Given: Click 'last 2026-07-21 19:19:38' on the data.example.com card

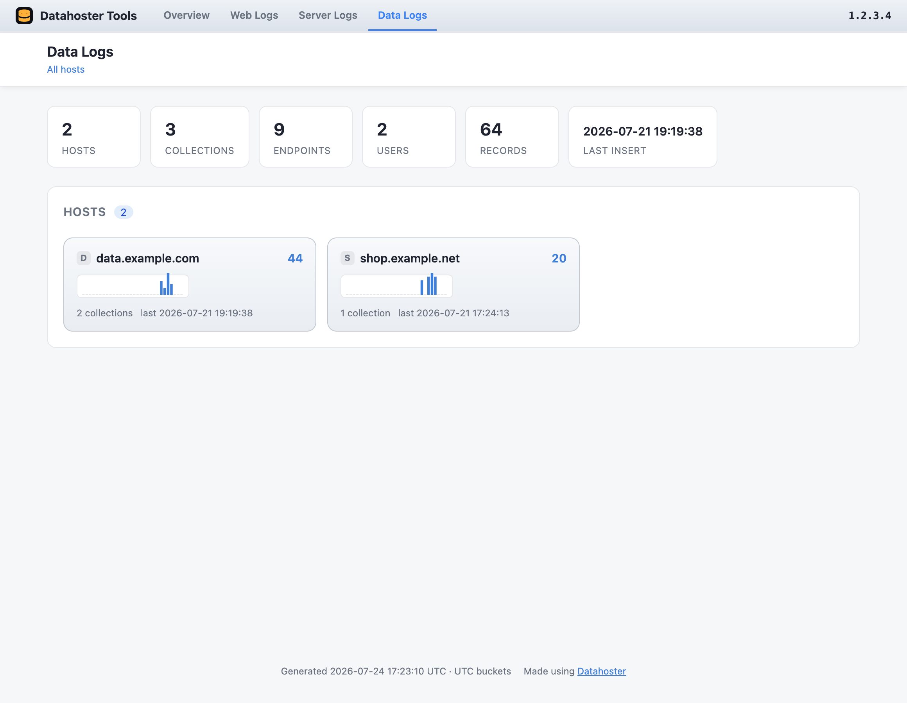Looking at the screenshot, I should (x=196, y=313).
